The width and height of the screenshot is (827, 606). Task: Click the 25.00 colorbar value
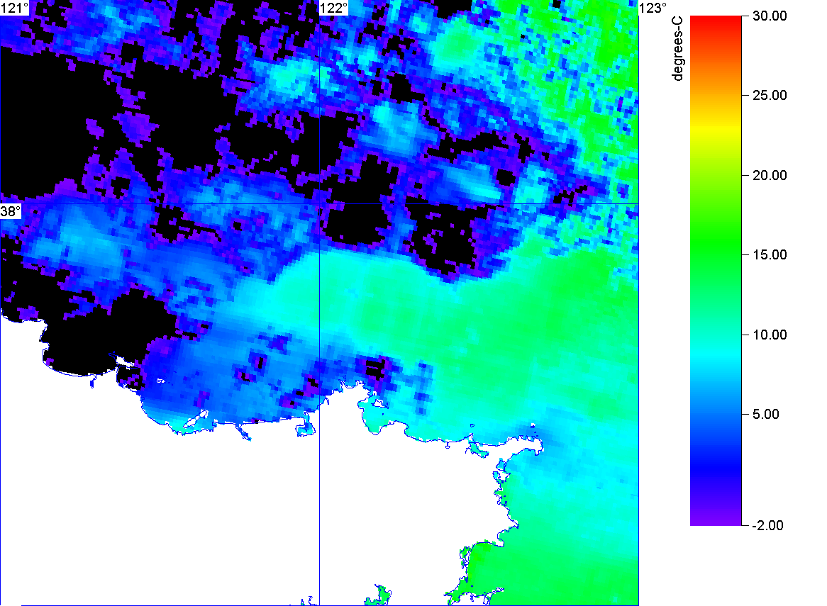tap(770, 96)
